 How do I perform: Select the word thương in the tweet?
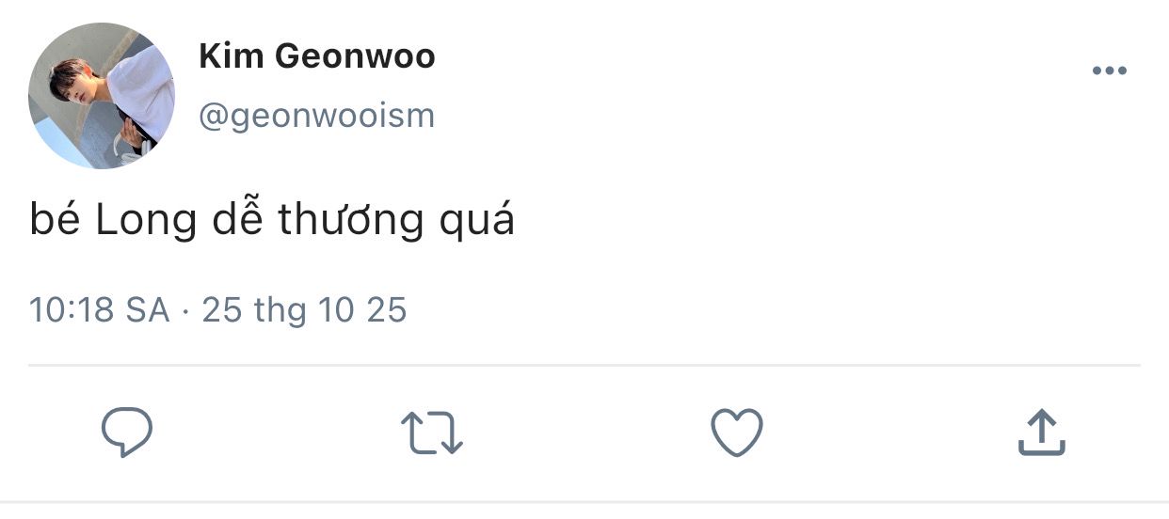click(x=352, y=221)
